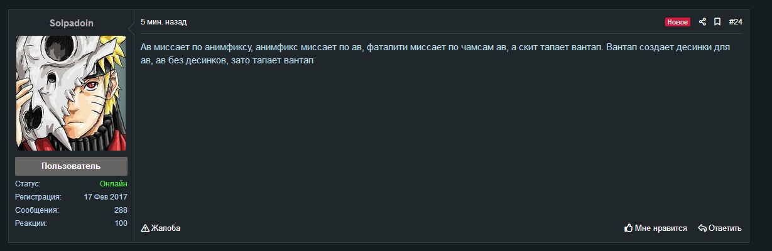Click the warning triangle report icon
772x251 pixels.
point(145,228)
